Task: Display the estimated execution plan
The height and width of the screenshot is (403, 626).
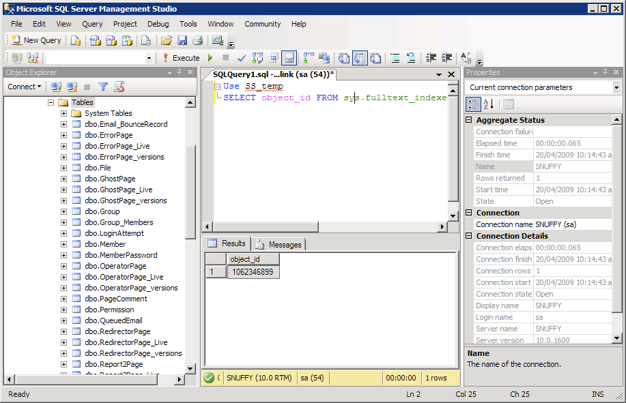Action: [257, 58]
